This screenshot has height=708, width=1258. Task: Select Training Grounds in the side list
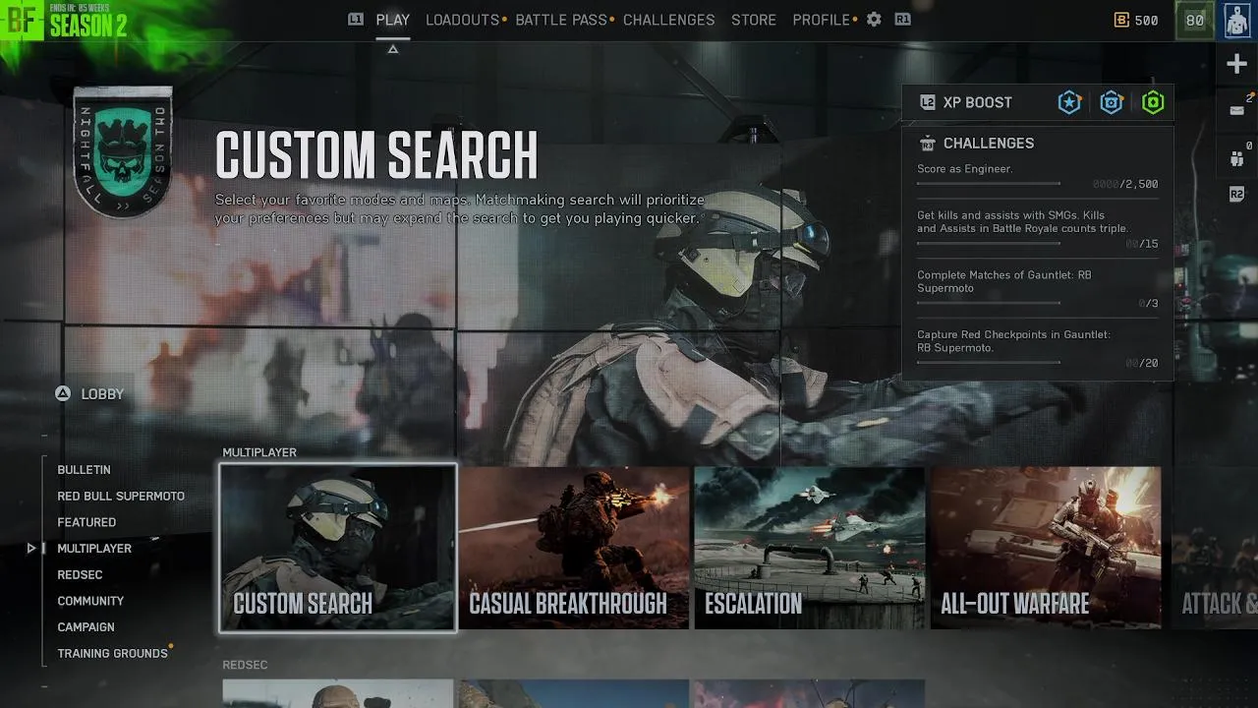tap(112, 654)
